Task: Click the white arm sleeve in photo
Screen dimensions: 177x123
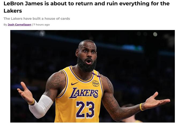Action: click(41, 106)
